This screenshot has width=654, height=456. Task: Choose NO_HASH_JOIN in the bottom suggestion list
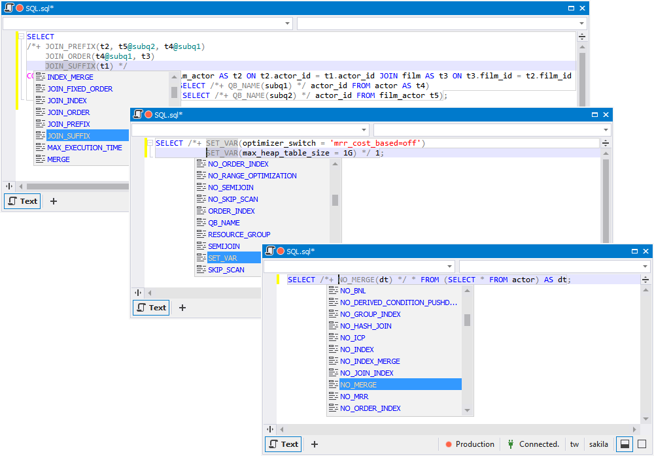[366, 326]
